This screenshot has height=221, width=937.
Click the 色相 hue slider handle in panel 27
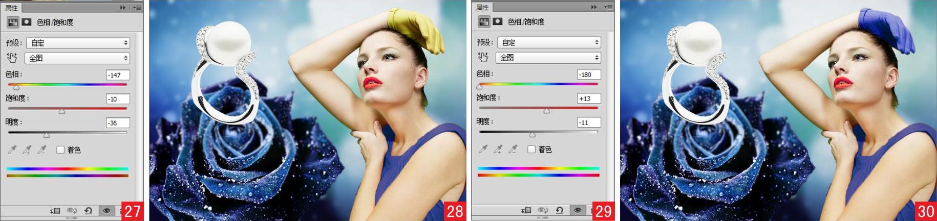click(x=16, y=88)
